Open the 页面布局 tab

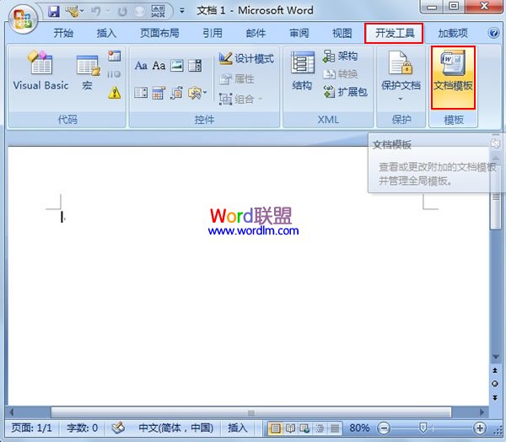(159, 33)
